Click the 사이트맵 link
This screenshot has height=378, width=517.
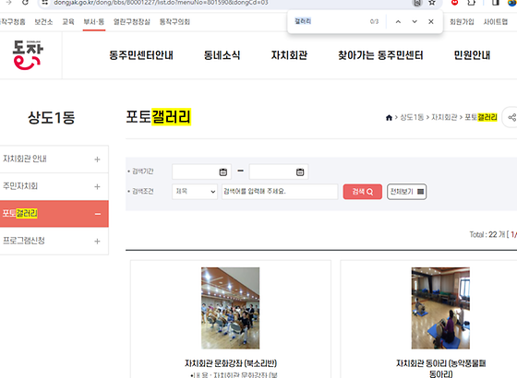(496, 22)
